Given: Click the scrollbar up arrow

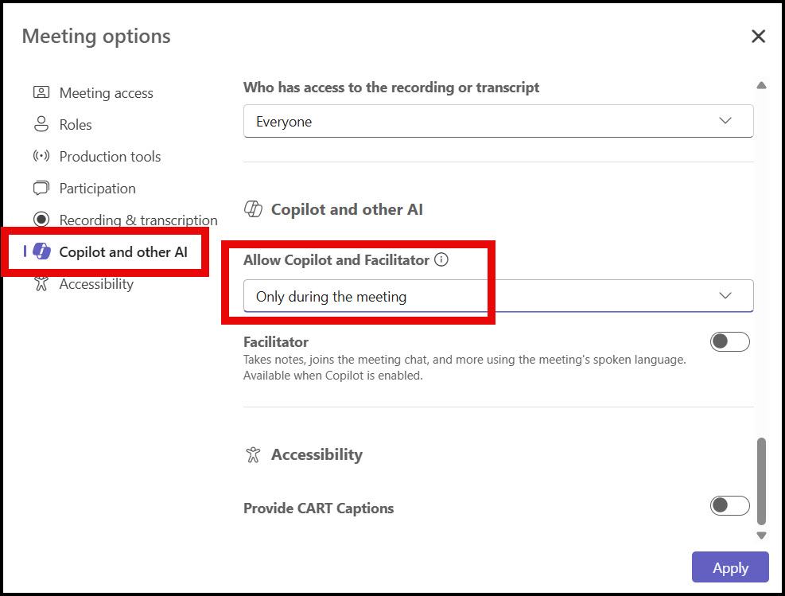Looking at the screenshot, I should 761,85.
